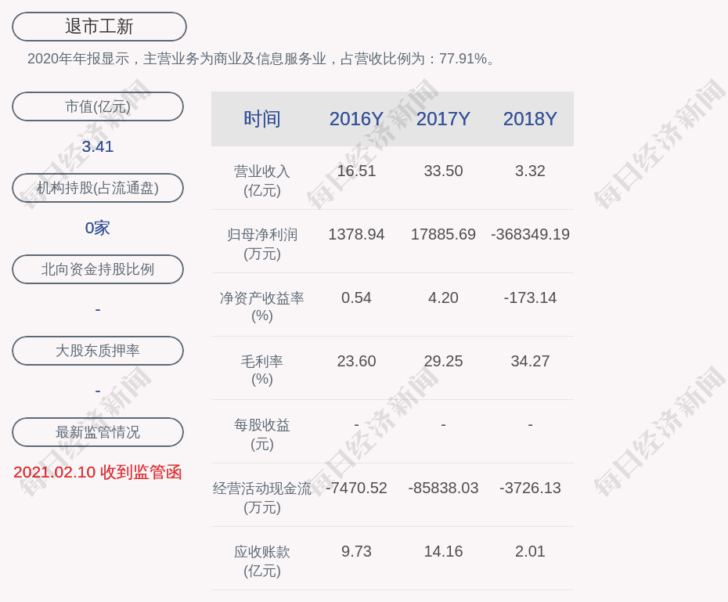Click the red 2021.02.10 收到监管函 notice

tap(98, 472)
